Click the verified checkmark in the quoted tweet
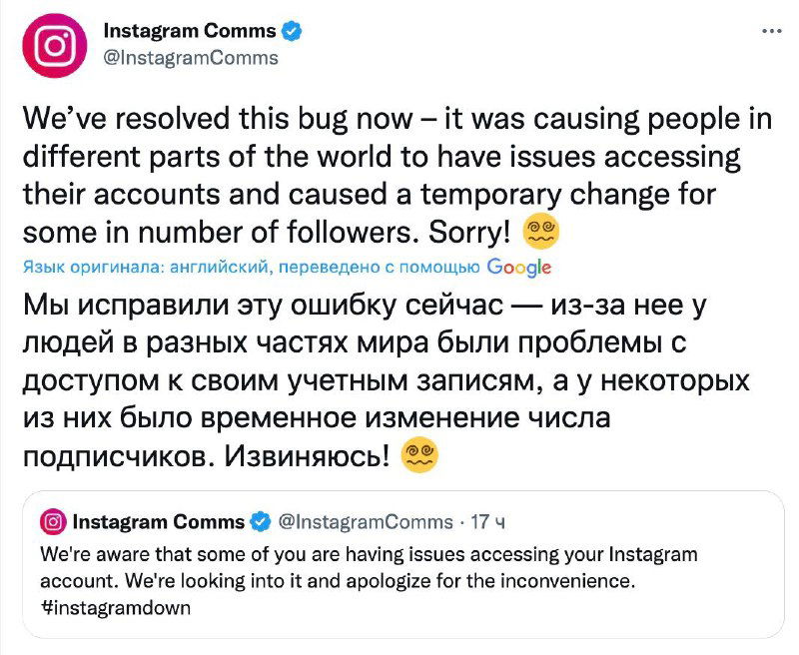 click(262, 519)
